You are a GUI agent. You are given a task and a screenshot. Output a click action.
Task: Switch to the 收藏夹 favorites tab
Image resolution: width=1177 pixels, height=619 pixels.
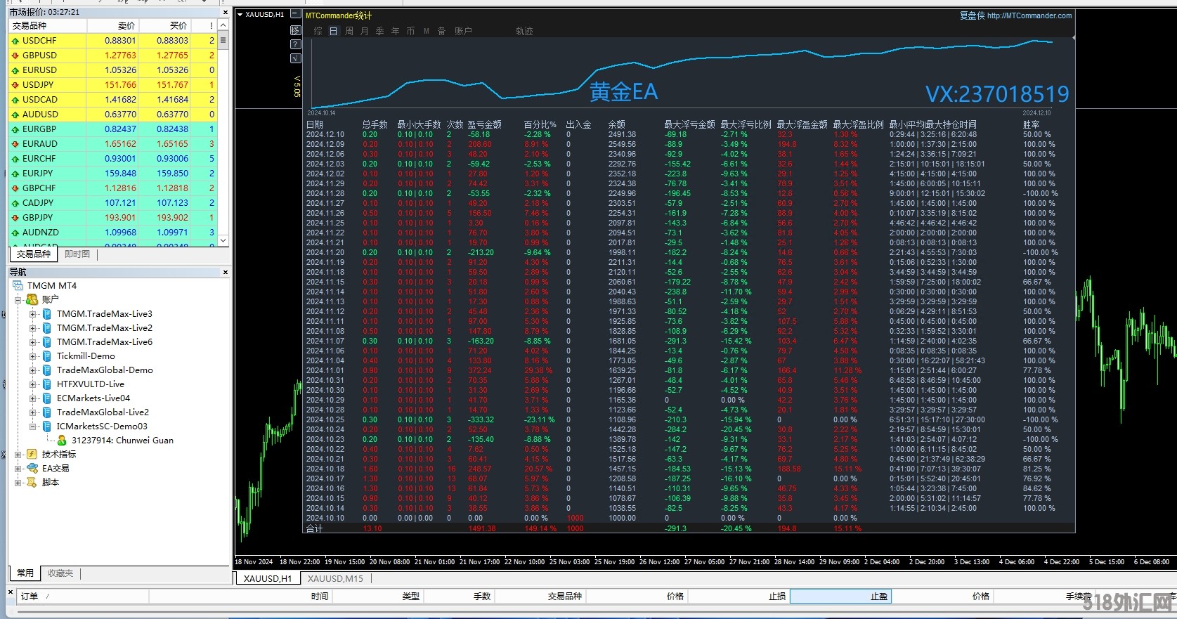[60, 573]
